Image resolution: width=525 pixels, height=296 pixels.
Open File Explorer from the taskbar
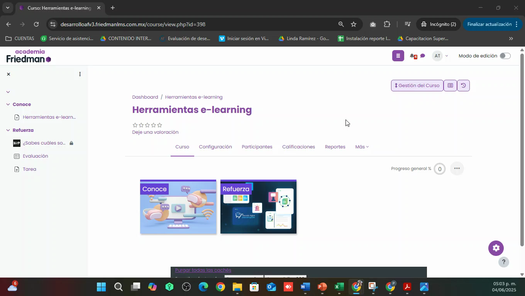coord(237,287)
